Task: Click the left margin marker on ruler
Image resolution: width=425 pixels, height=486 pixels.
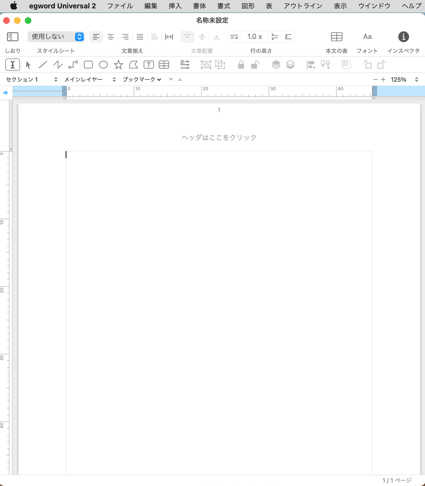Action: tap(64, 91)
